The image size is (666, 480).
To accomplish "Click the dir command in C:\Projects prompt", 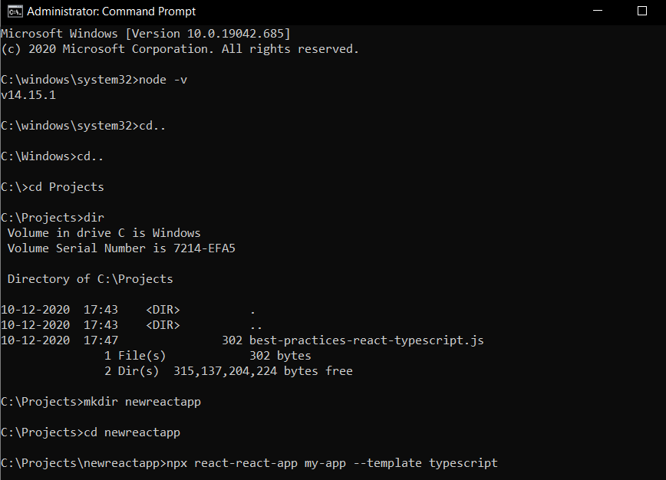I will (x=93, y=218).
